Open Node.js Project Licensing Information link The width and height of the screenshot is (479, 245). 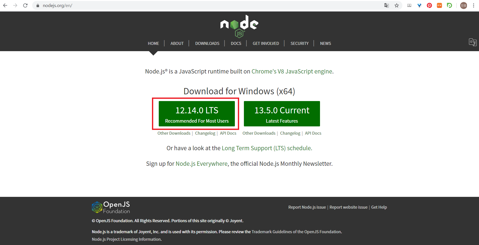[x=126, y=239]
